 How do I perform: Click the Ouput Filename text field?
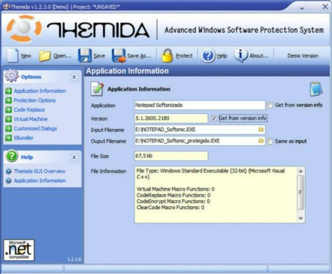click(200, 141)
